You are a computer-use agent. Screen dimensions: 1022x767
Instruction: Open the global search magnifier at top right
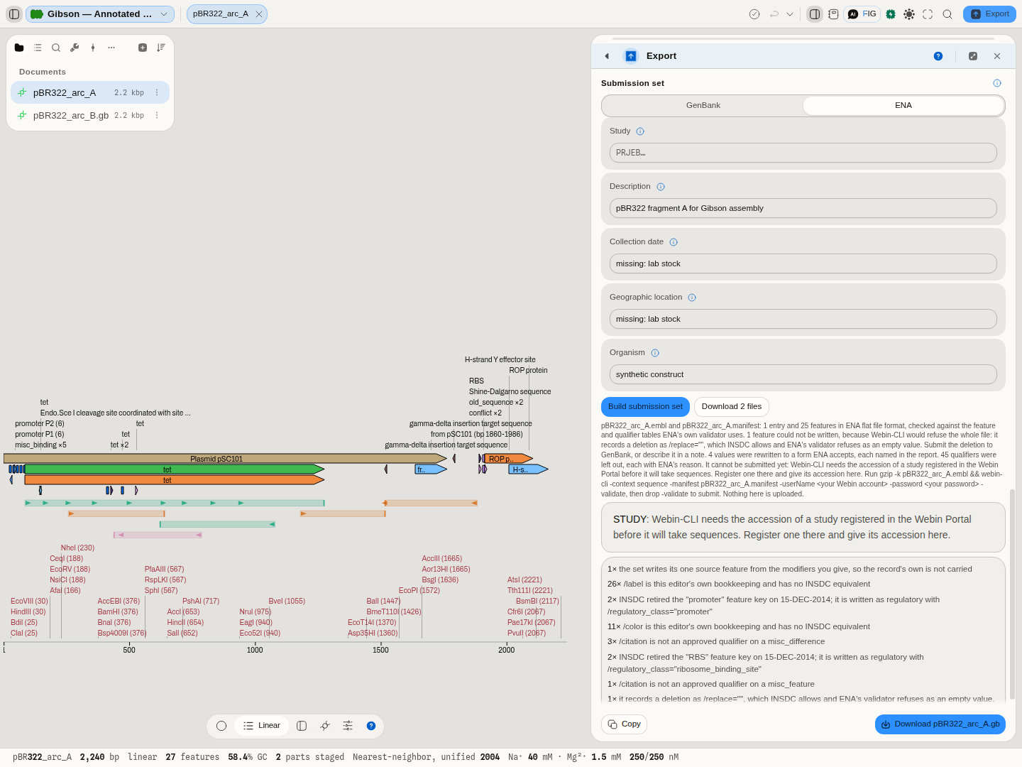[x=947, y=14]
